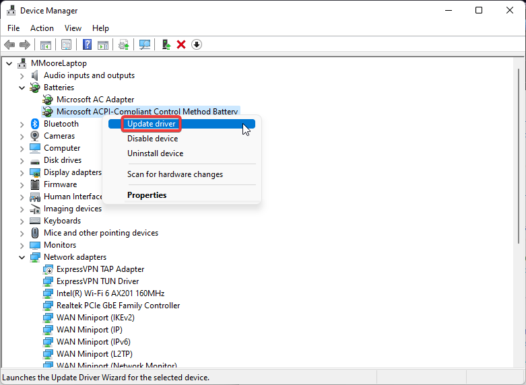Screen dimensions: 526x385
Task: Select WAN Miniport (IP) entry
Action: (89, 330)
